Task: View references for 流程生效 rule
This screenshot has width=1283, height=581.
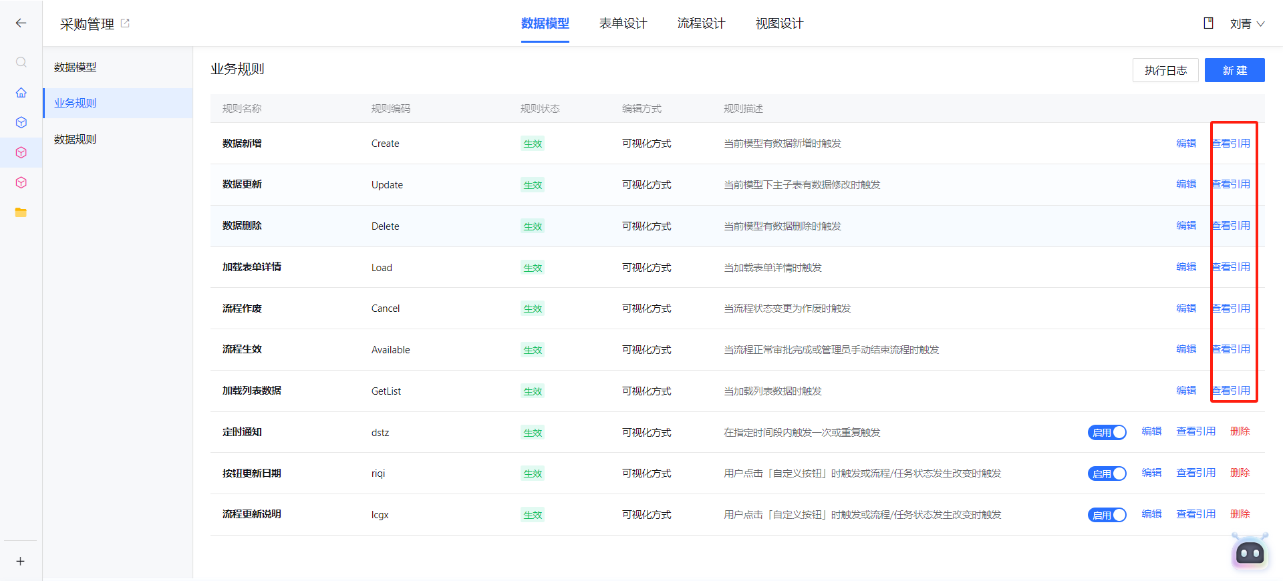Action: (1231, 349)
